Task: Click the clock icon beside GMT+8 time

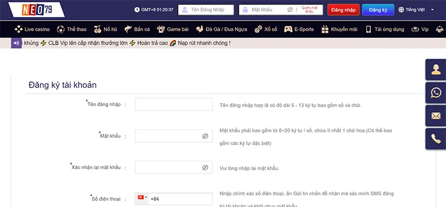Action: (x=137, y=9)
